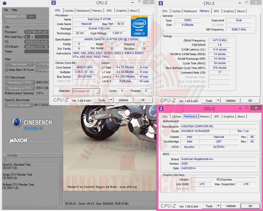
Task: Select SPD tab in Memory window
Action: [216, 11]
